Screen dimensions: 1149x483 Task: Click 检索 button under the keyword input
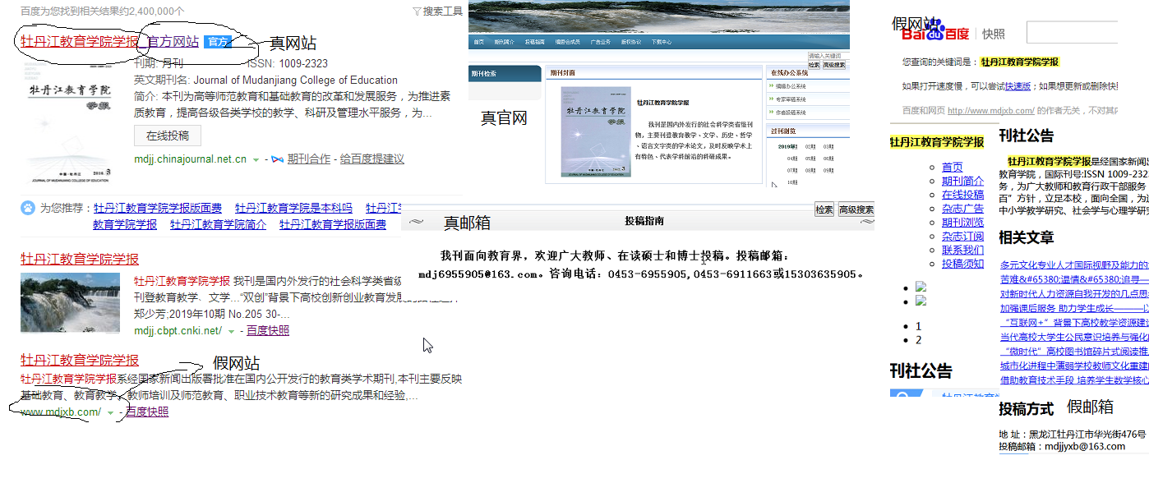tap(814, 65)
